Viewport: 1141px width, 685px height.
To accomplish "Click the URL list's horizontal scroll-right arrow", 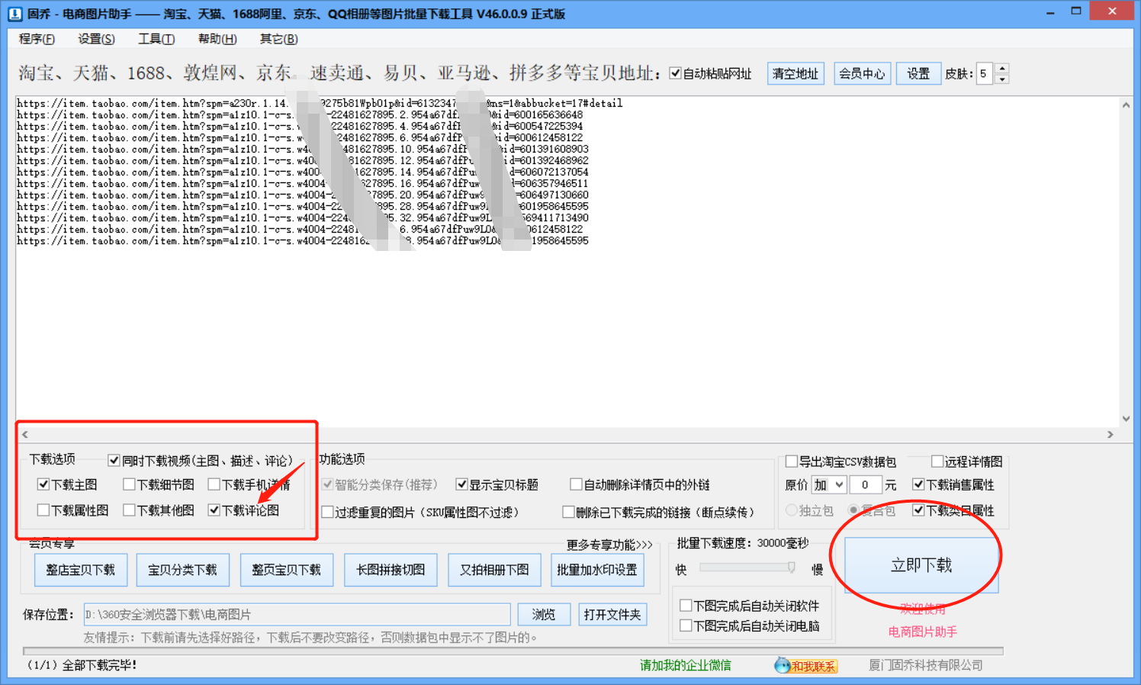I will [1110, 434].
